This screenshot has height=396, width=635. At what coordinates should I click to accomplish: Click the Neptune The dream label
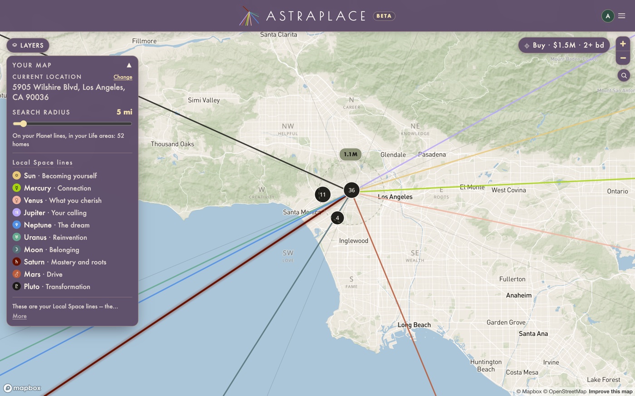57,225
